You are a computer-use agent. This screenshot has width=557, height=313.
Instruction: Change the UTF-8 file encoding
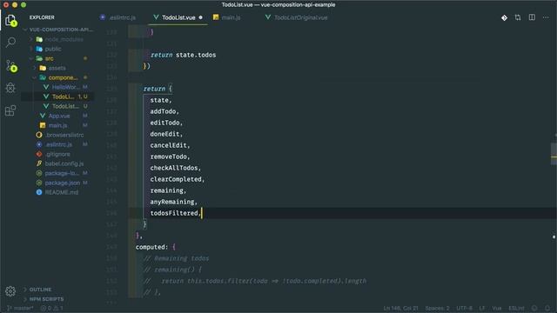(464, 308)
